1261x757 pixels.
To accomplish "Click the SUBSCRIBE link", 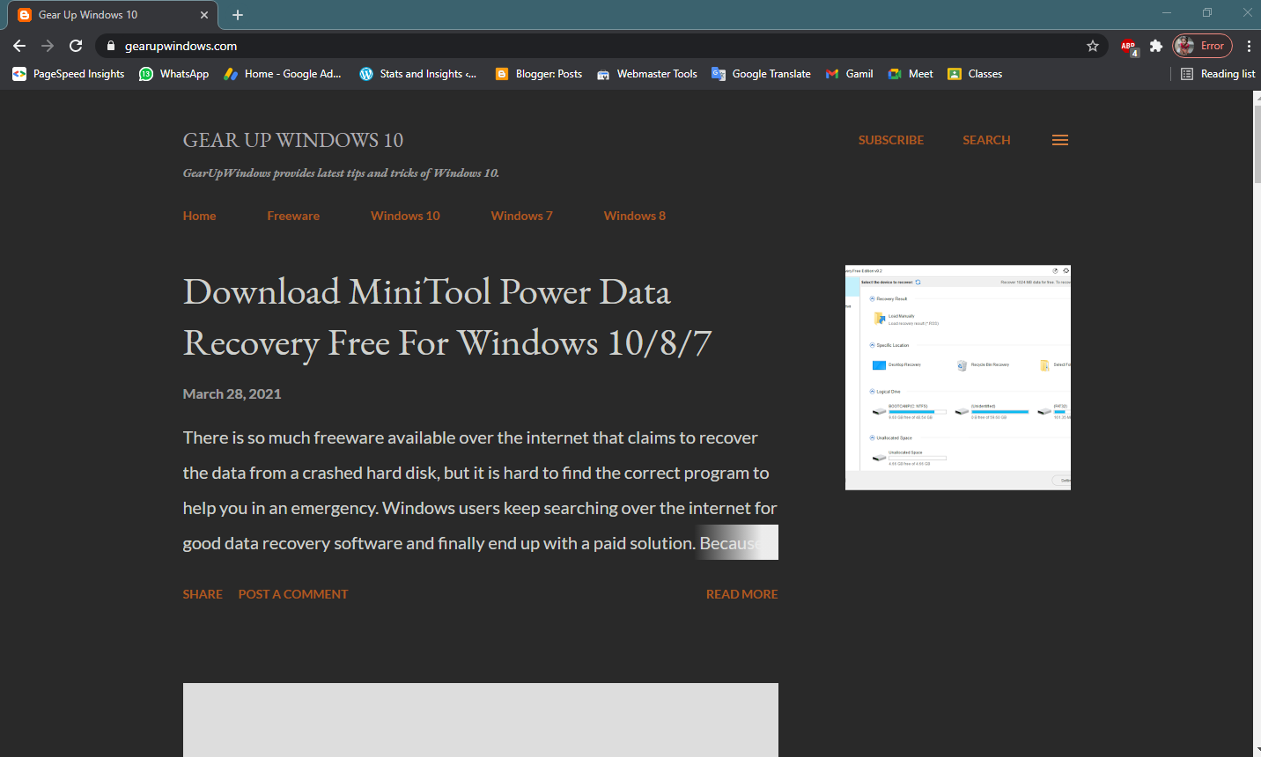I will pyautogui.click(x=891, y=140).
